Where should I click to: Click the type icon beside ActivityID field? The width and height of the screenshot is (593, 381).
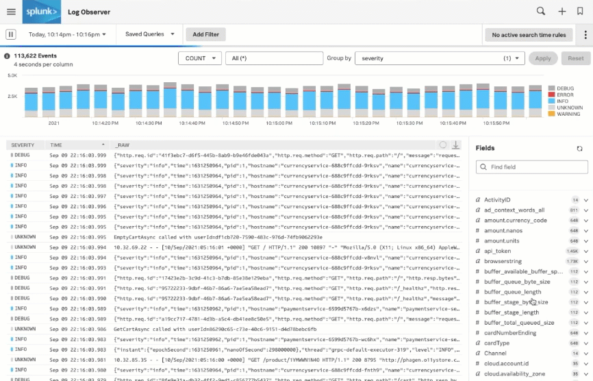tap(478, 200)
